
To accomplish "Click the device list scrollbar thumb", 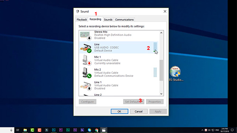I will (161, 70).
